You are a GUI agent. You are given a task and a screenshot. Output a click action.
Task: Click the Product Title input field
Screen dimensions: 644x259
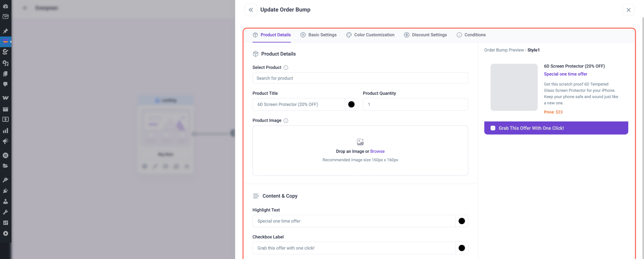[299, 104]
